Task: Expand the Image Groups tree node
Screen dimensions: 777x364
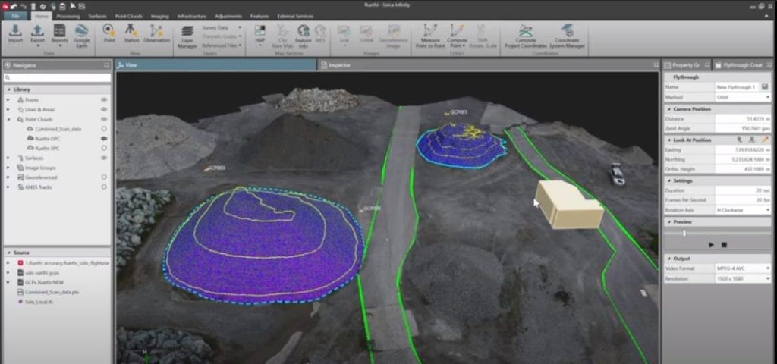Action: [x=8, y=168]
